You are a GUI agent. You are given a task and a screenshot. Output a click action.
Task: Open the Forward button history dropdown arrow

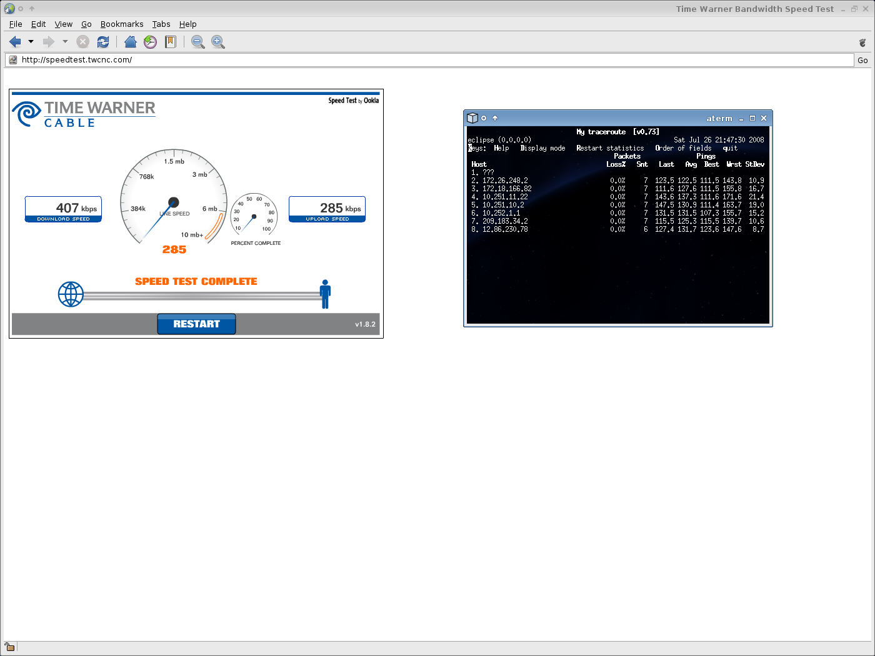(x=64, y=42)
